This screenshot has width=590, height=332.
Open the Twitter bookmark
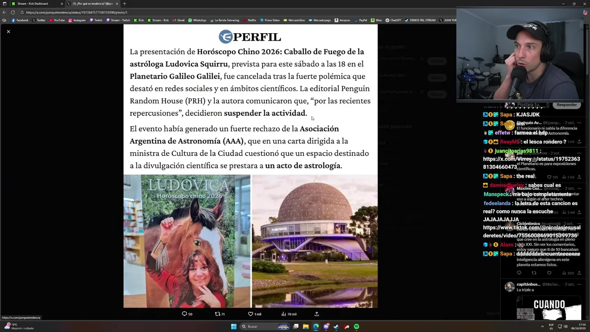(39, 20)
